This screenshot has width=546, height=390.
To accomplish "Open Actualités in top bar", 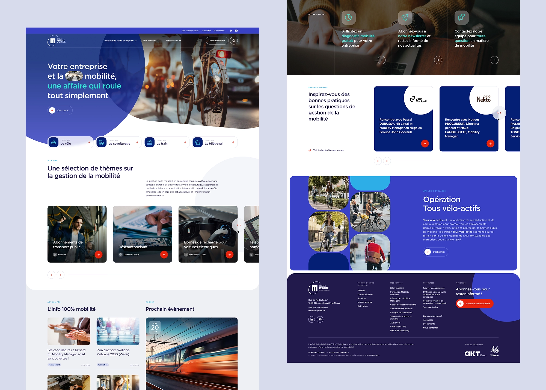I will pyautogui.click(x=206, y=31).
